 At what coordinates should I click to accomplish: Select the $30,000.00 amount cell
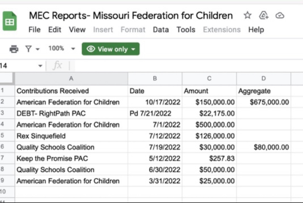pos(209,147)
